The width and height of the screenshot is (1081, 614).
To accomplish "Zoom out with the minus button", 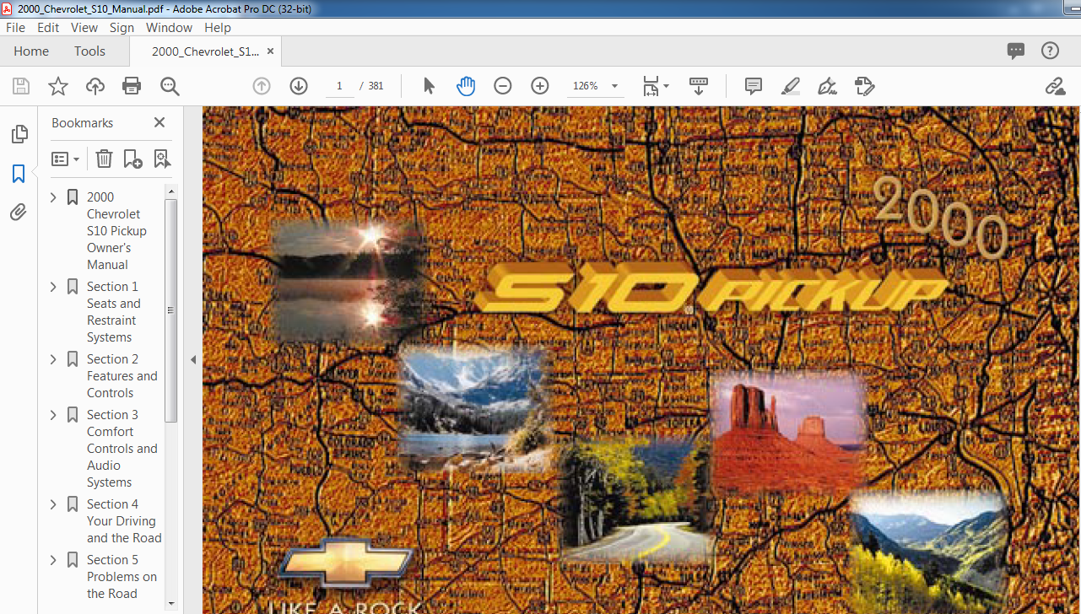I will pyautogui.click(x=503, y=86).
